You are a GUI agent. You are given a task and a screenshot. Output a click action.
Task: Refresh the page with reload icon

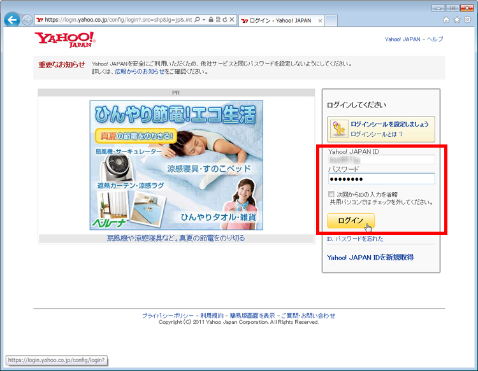(x=225, y=20)
